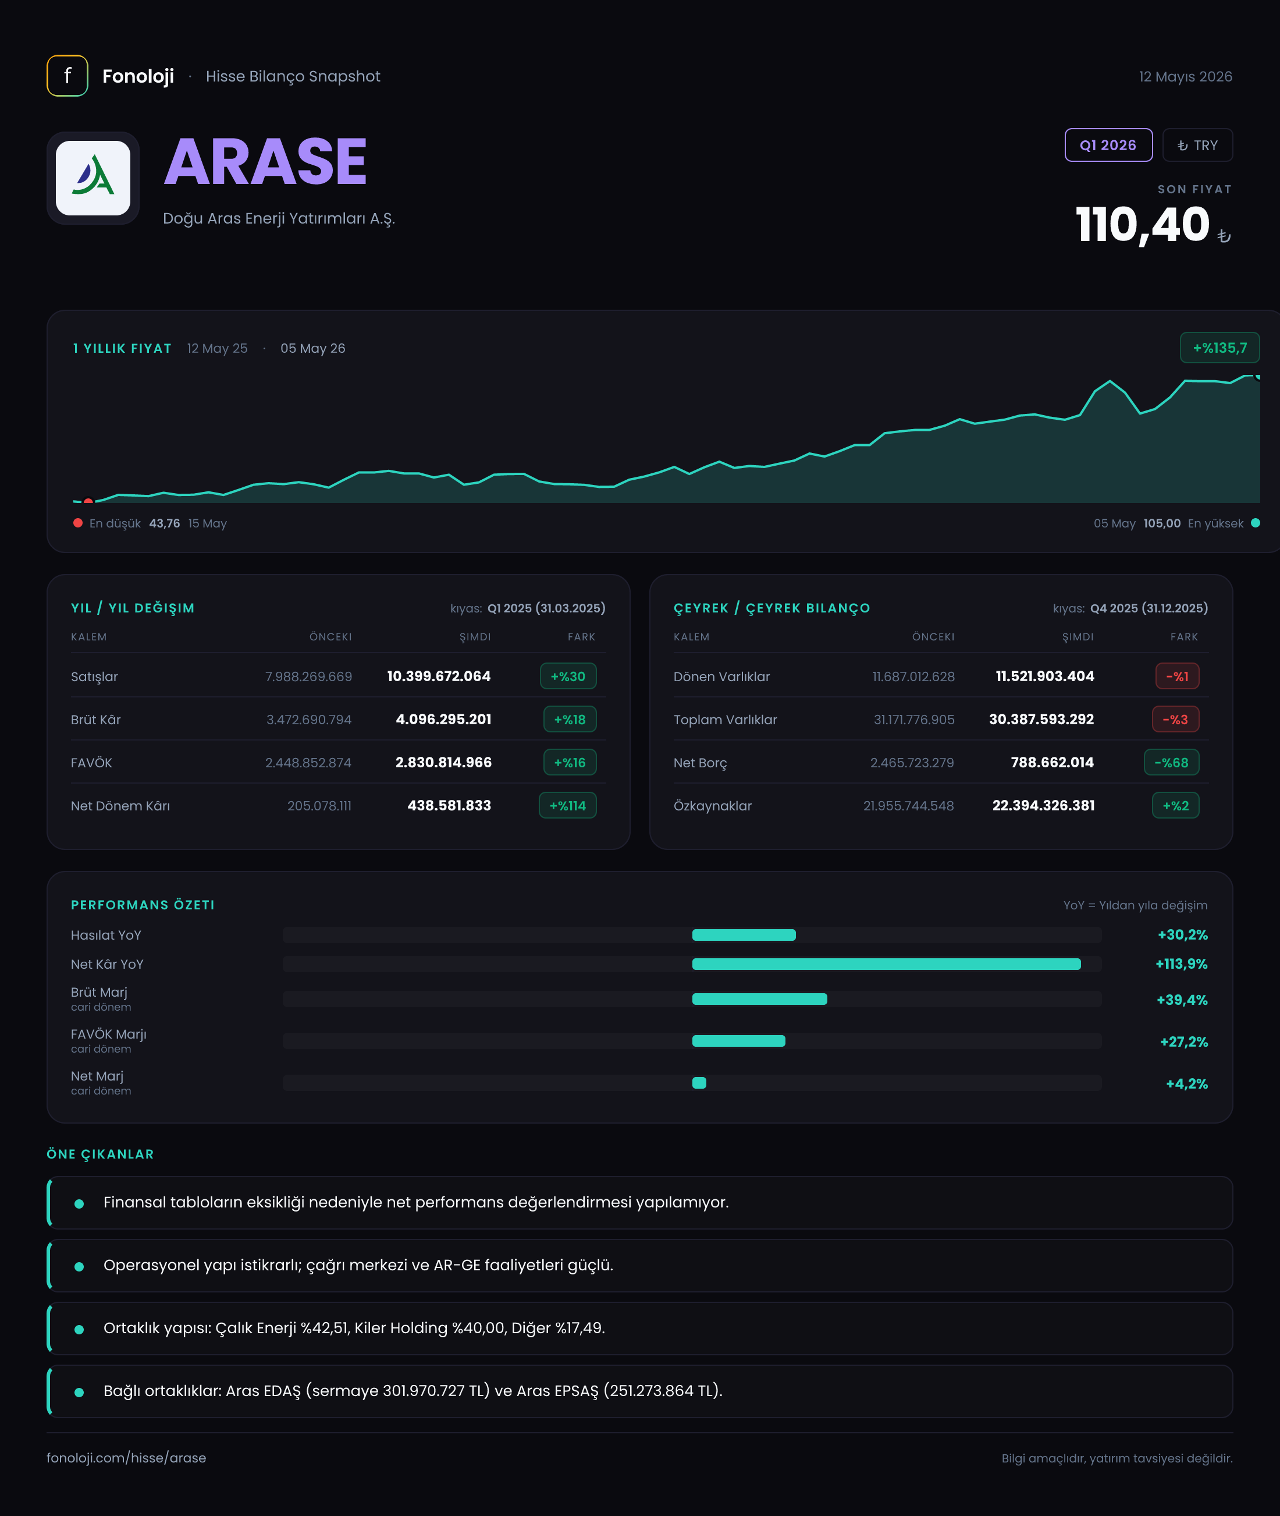Screen dimensions: 1280x1516
Task: Click the bullet of the 'Finansal tabloların eksikliği' highlight
Action: [79, 1204]
